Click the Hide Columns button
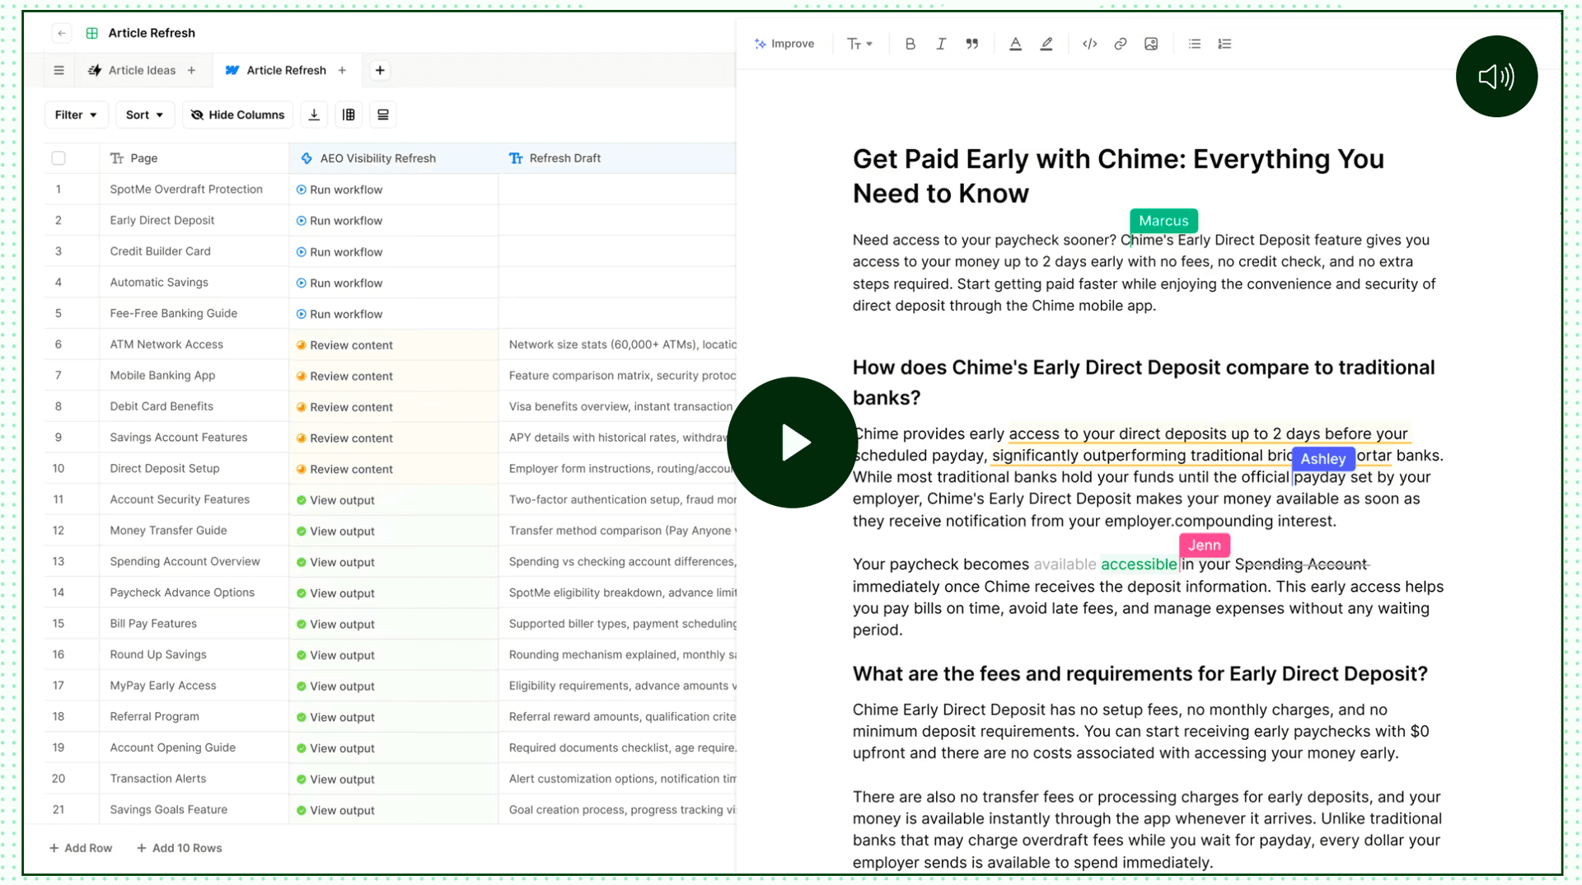The height and width of the screenshot is (885, 1582). (237, 115)
